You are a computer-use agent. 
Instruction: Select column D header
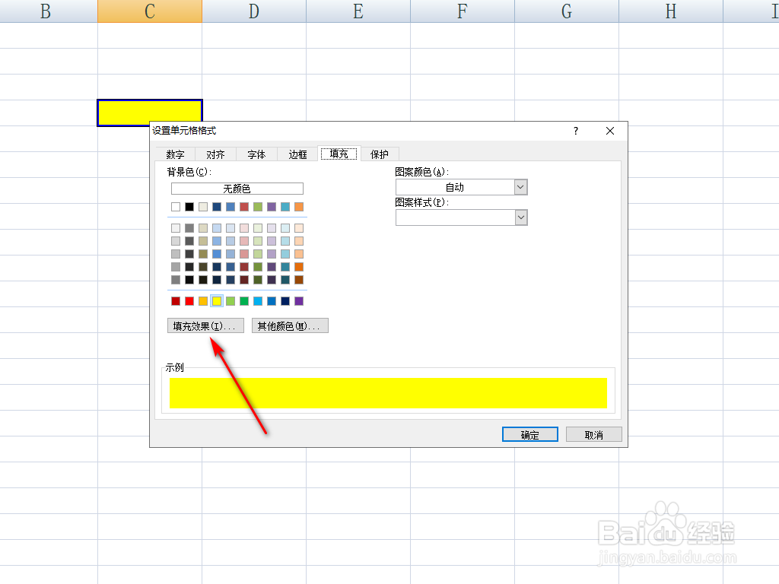[x=254, y=11]
